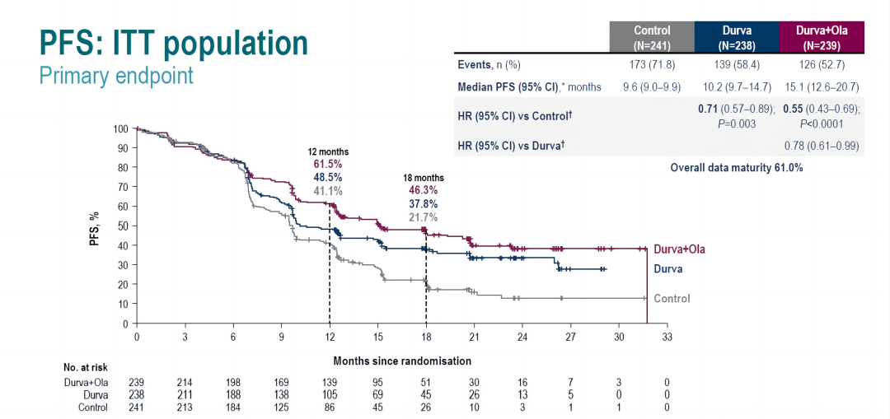The height and width of the screenshot is (419, 890).
Task: Click the 'Months since randomisation' axis title
Action: coord(402,361)
